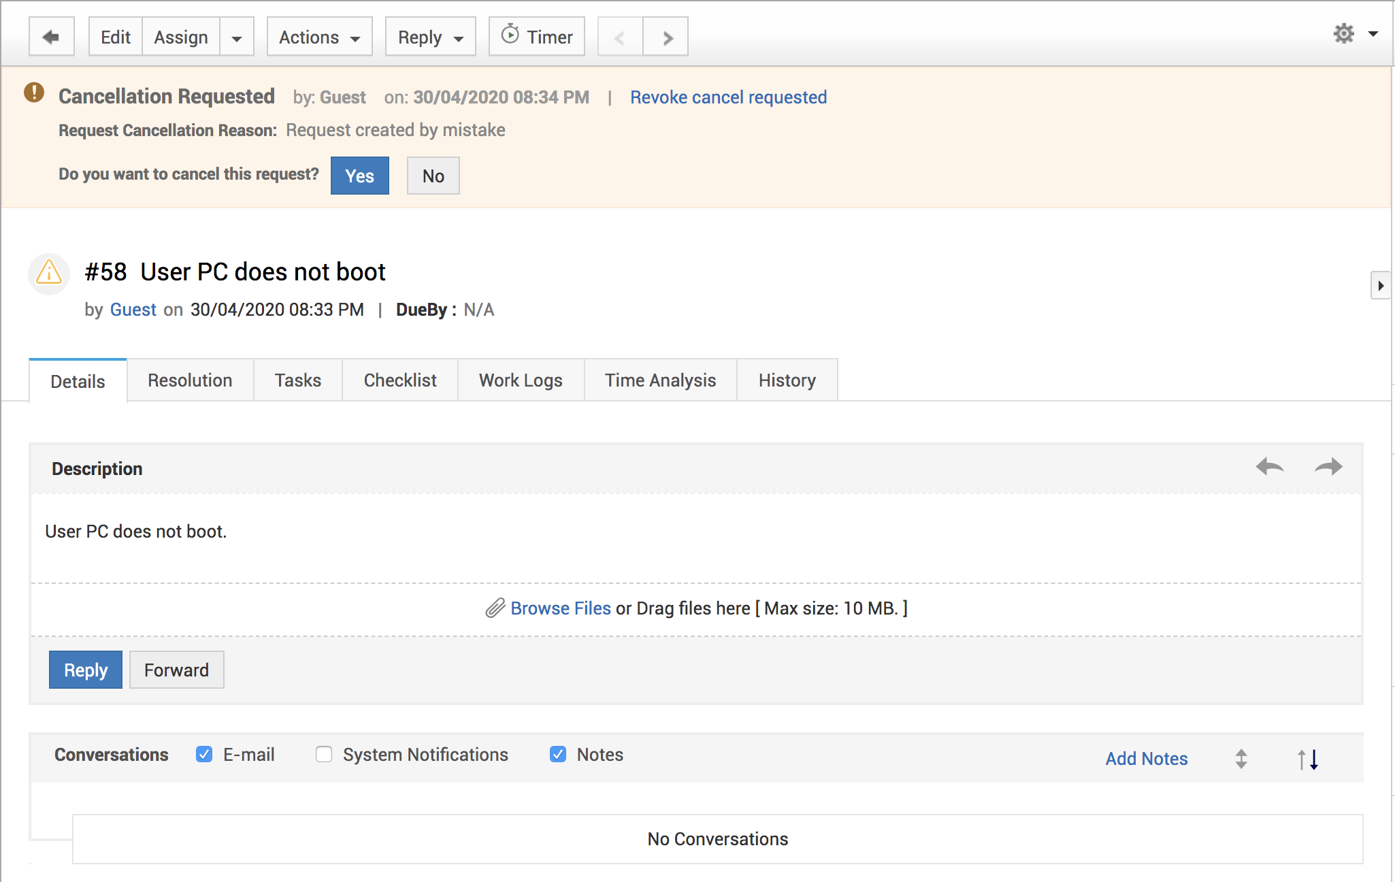Expand all conversations with the up-down arrow icon
Image resolution: width=1395 pixels, height=882 pixels.
(x=1241, y=759)
